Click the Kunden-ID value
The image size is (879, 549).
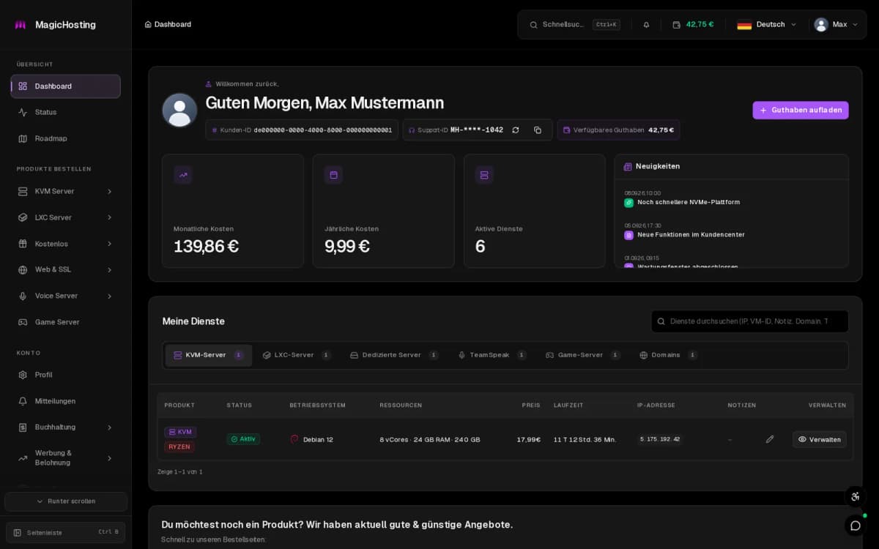point(323,130)
